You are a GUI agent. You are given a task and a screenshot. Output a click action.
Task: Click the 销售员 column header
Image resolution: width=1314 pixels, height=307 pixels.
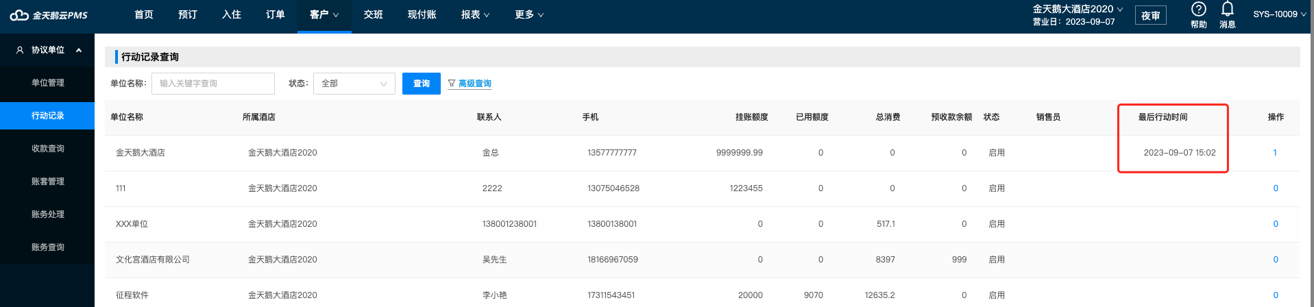coord(1049,117)
